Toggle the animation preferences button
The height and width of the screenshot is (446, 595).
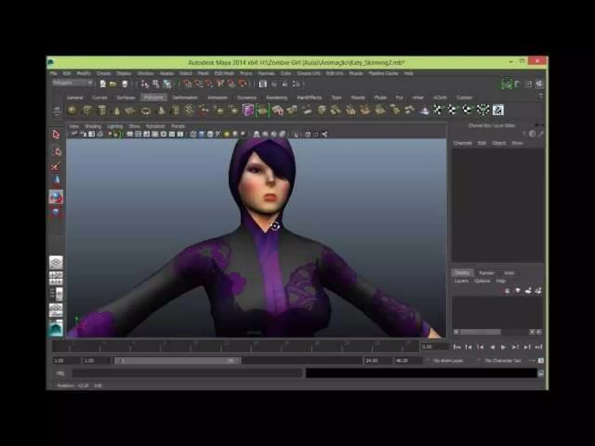(540, 360)
